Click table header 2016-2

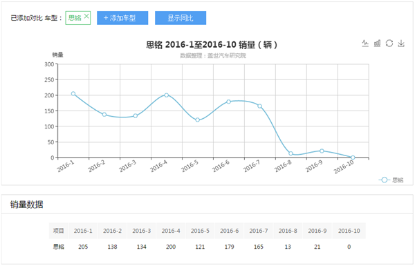tap(113, 231)
